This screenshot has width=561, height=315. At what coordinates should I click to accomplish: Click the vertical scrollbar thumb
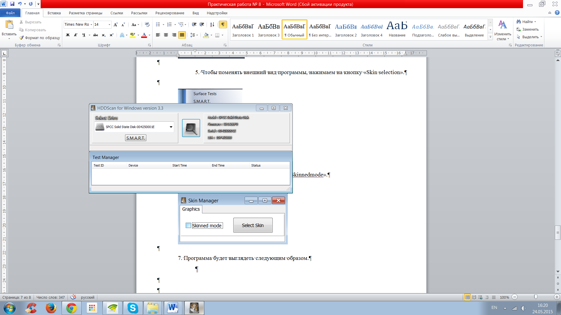point(558,232)
